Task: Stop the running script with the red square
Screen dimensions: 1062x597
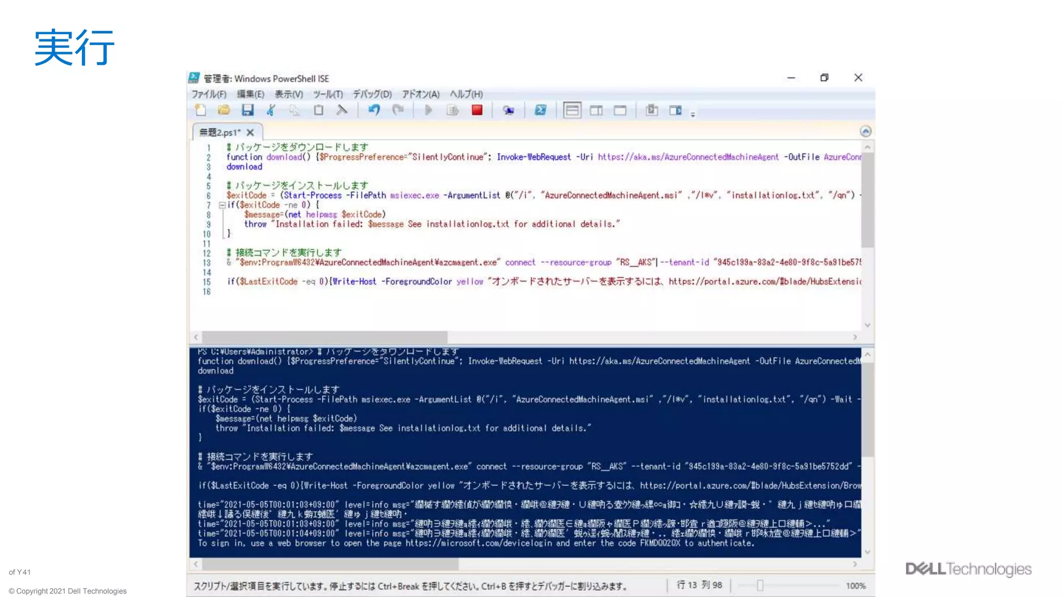Action: [x=477, y=110]
